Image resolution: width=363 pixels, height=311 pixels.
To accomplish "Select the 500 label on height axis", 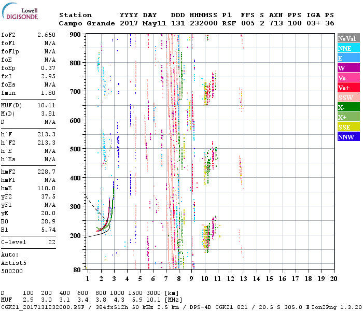I will point(77,253).
